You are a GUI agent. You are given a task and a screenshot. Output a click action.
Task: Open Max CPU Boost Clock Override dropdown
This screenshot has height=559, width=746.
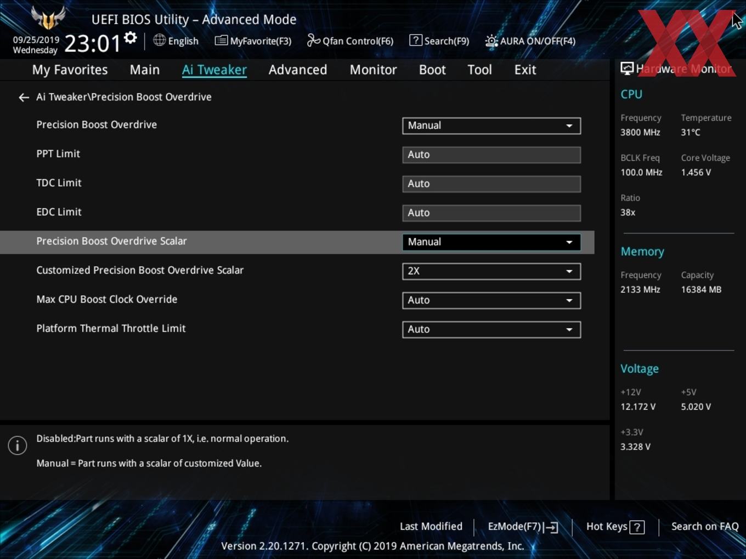pos(491,300)
